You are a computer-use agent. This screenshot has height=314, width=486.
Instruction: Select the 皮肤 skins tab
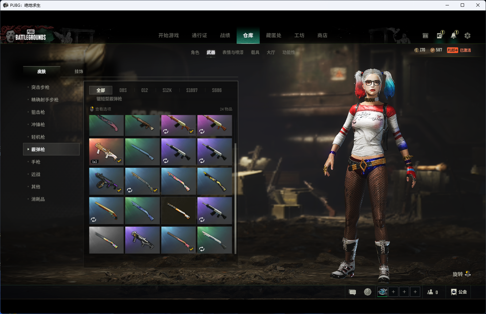(41, 71)
